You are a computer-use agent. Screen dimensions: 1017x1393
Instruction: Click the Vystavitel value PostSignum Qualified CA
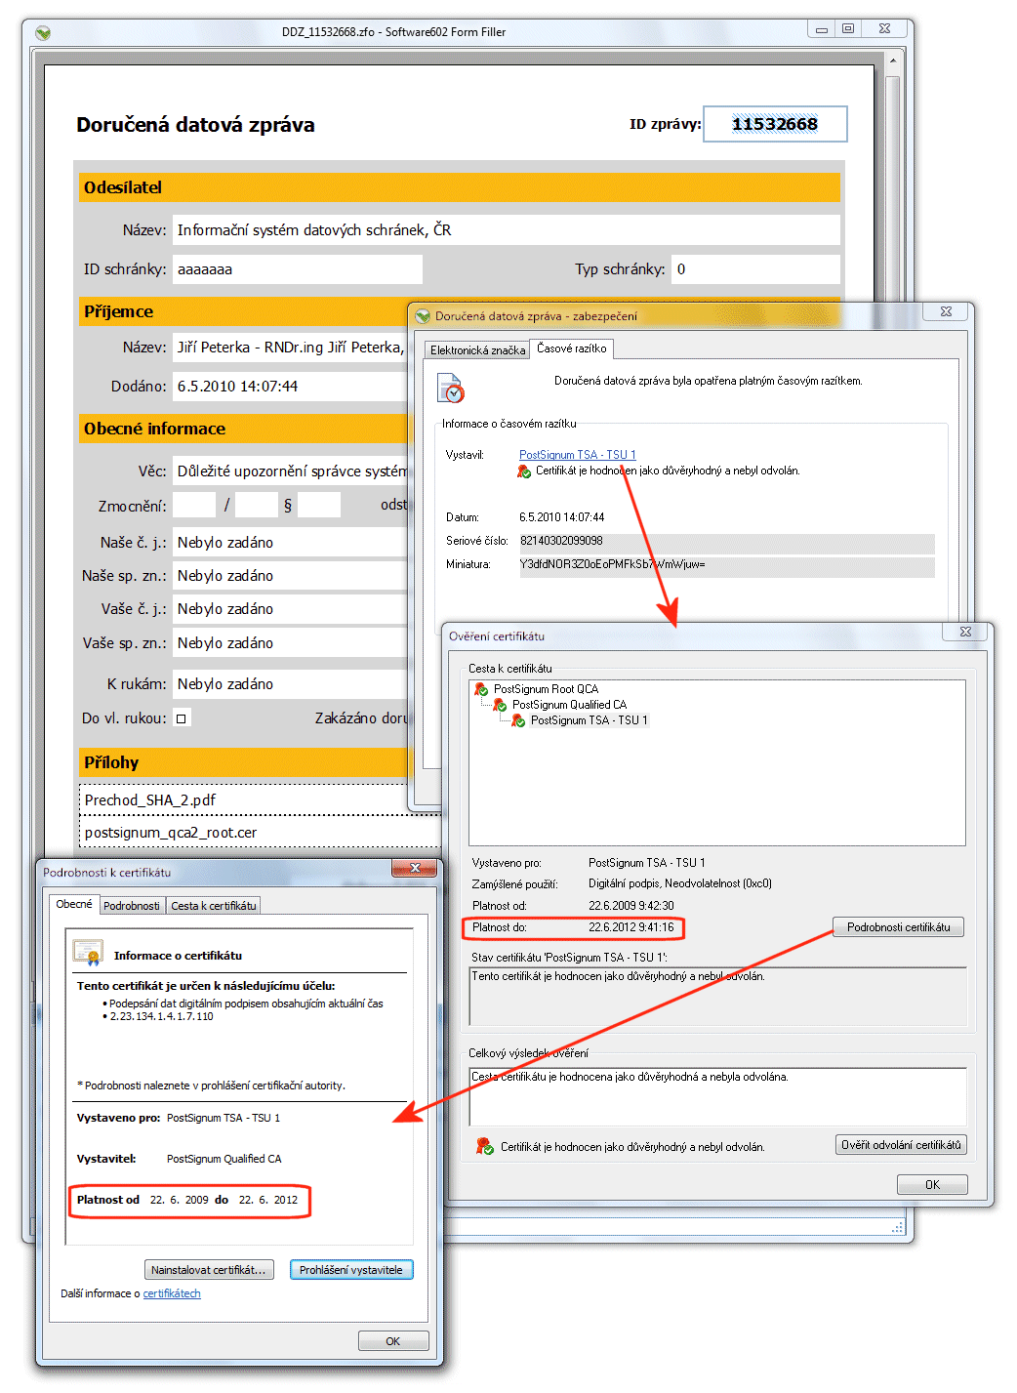[x=224, y=1159]
